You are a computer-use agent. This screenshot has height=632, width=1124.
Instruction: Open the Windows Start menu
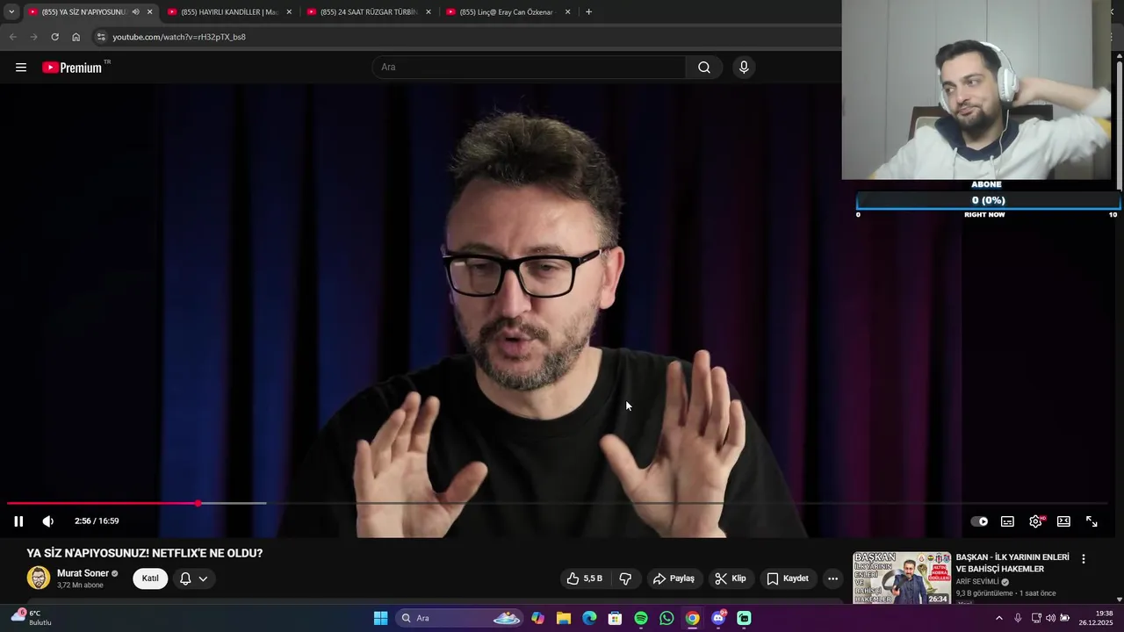[380, 618]
